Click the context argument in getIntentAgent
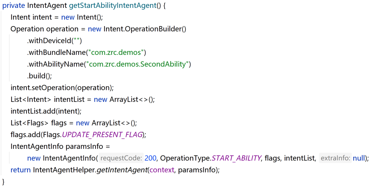 pyautogui.click(x=162, y=170)
